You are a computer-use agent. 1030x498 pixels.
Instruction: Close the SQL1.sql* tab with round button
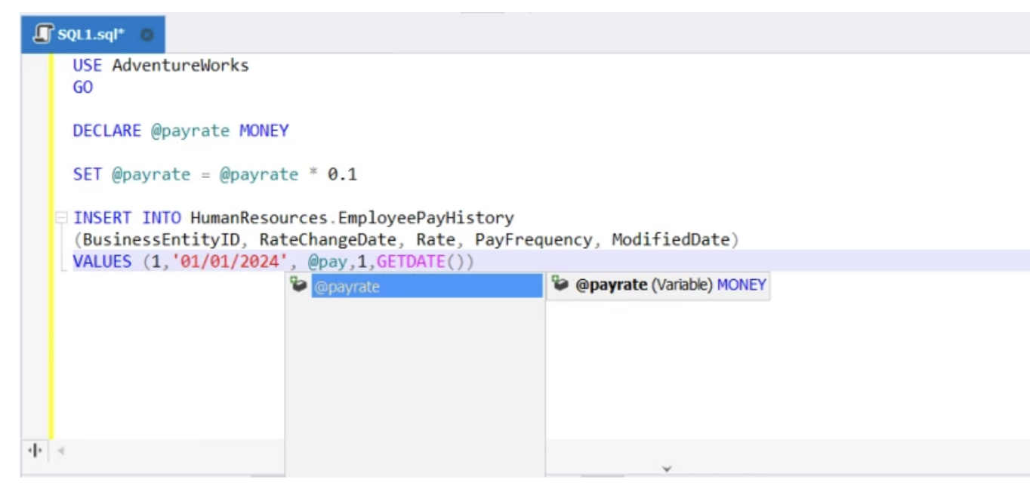[146, 35]
